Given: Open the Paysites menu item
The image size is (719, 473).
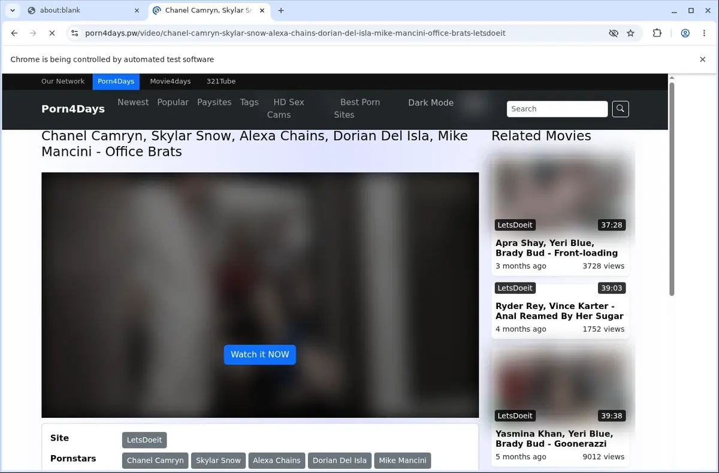Looking at the screenshot, I should coord(215,102).
